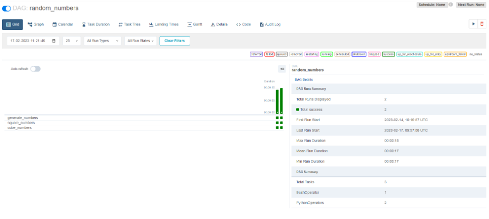The height and width of the screenshot is (219, 489).
Task: Expand the run count 25 dropdown
Action: point(71,41)
